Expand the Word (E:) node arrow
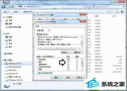The height and width of the screenshot is (91, 127). (x=5, y=70)
